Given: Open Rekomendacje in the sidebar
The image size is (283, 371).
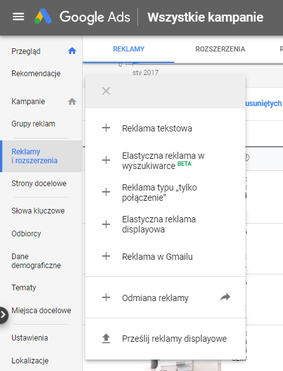Looking at the screenshot, I should tap(36, 73).
